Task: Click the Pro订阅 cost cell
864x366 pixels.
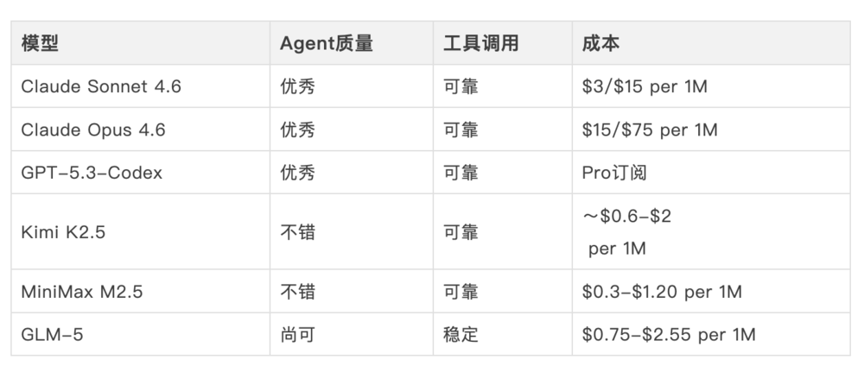Action: pos(614,173)
